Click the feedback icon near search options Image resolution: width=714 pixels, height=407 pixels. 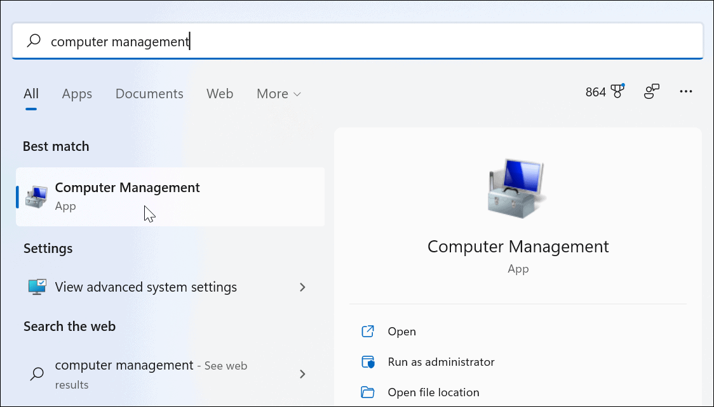point(652,92)
